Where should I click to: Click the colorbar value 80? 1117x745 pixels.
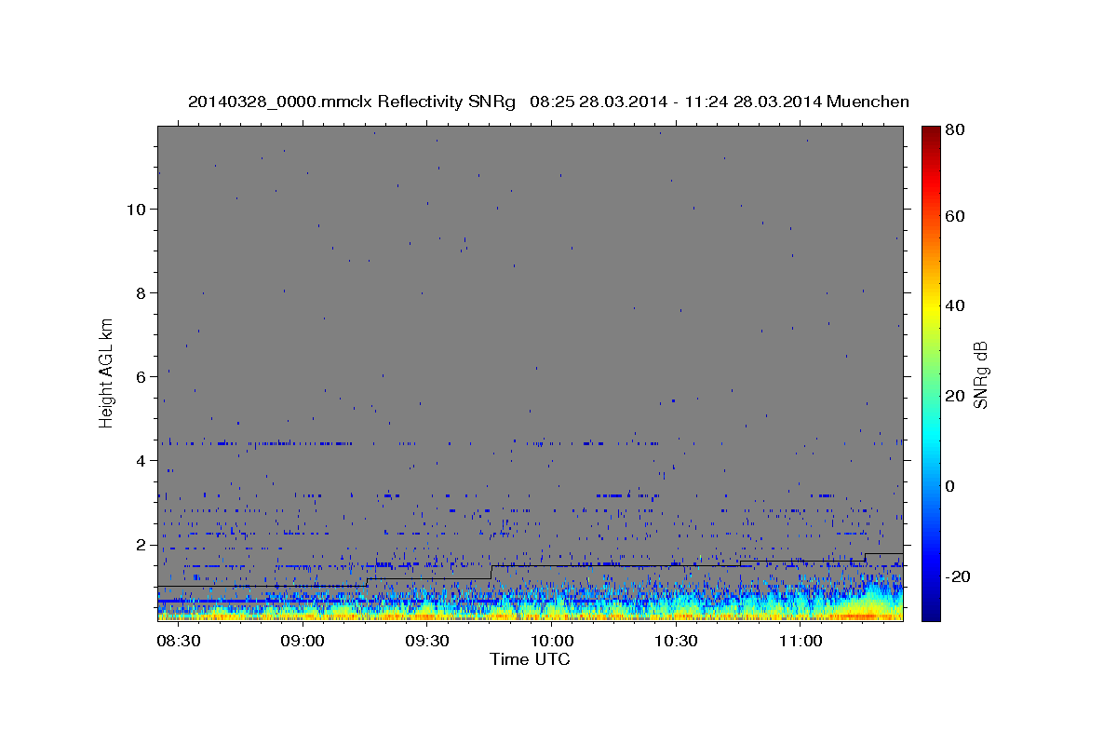954,131
